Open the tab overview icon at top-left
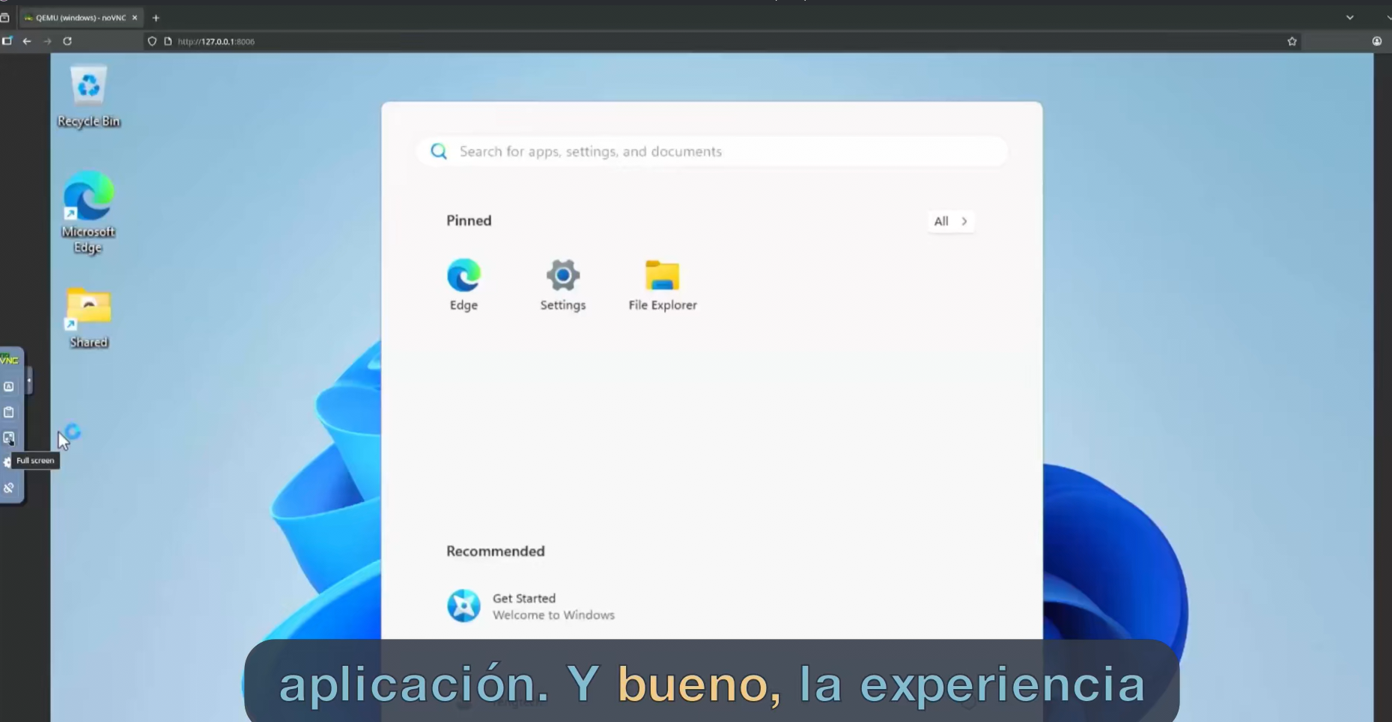The width and height of the screenshot is (1392, 722). (x=4, y=17)
